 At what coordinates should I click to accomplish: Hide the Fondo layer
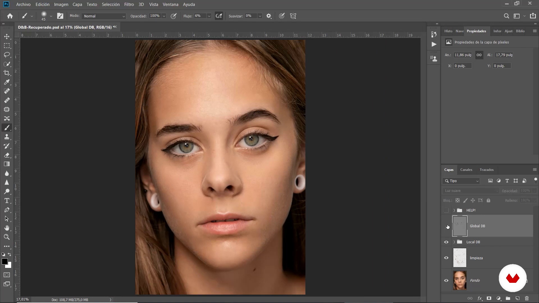coord(446,281)
